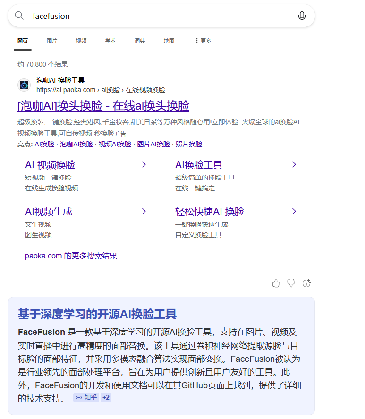
Task: Open [泡咖AI]换头换脸 result title
Action: [x=103, y=106]
